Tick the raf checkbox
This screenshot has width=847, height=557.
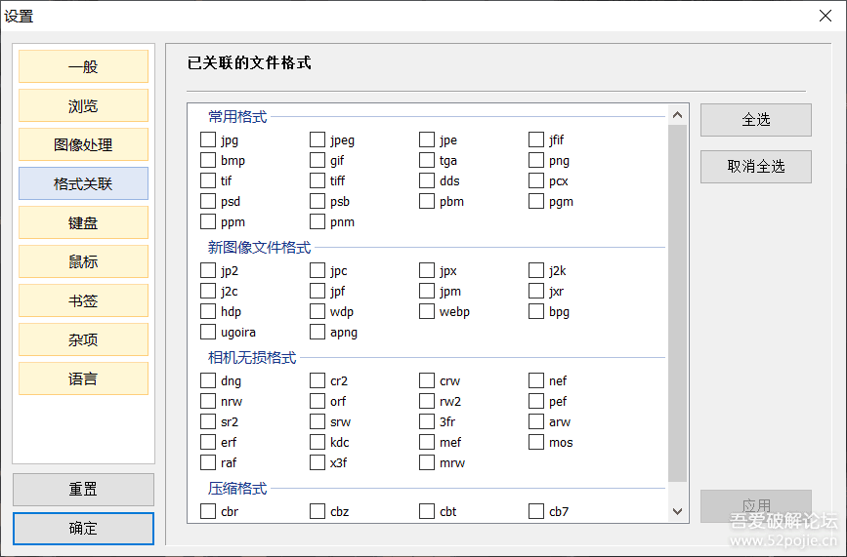[x=208, y=462]
